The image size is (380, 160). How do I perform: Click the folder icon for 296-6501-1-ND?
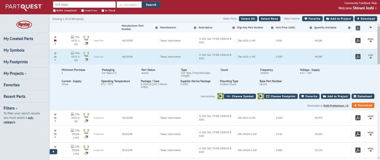pos(55,57)
